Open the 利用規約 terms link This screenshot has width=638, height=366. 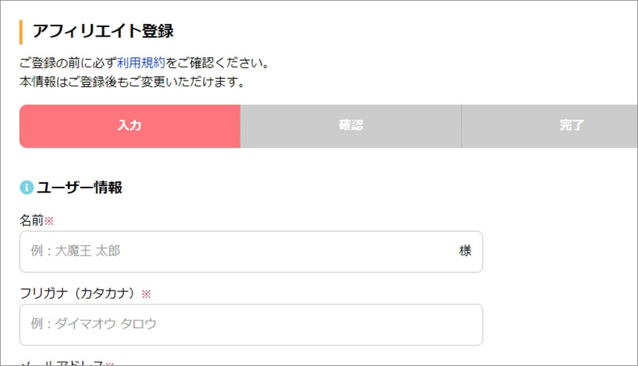[141, 63]
